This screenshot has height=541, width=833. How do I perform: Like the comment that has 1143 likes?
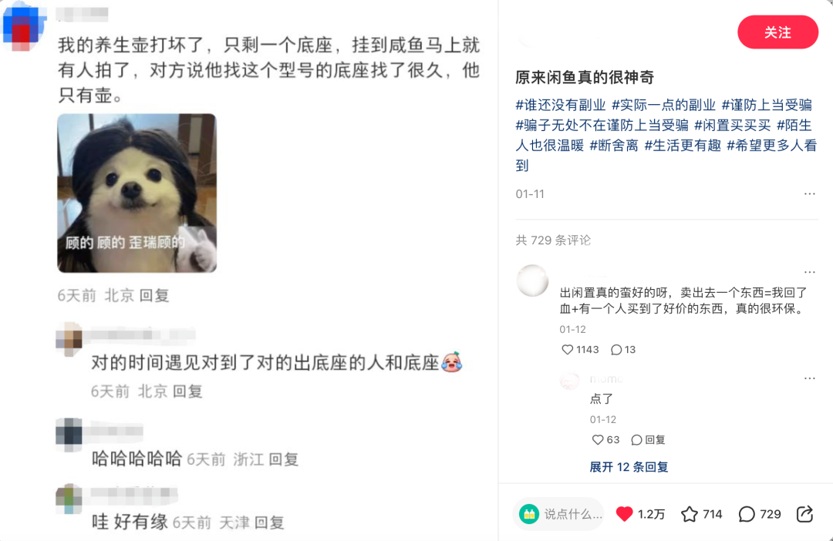click(x=568, y=349)
